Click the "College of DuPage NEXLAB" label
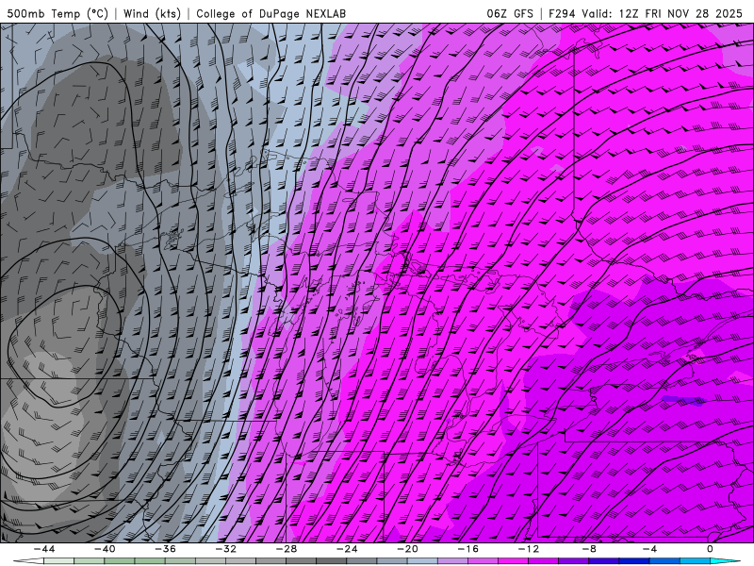The height and width of the screenshot is (566, 754). 270,13
